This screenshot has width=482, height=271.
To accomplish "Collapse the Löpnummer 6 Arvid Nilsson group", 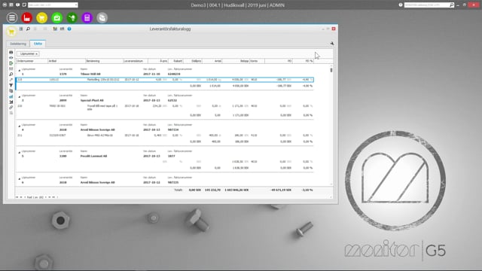I will (20, 179).
